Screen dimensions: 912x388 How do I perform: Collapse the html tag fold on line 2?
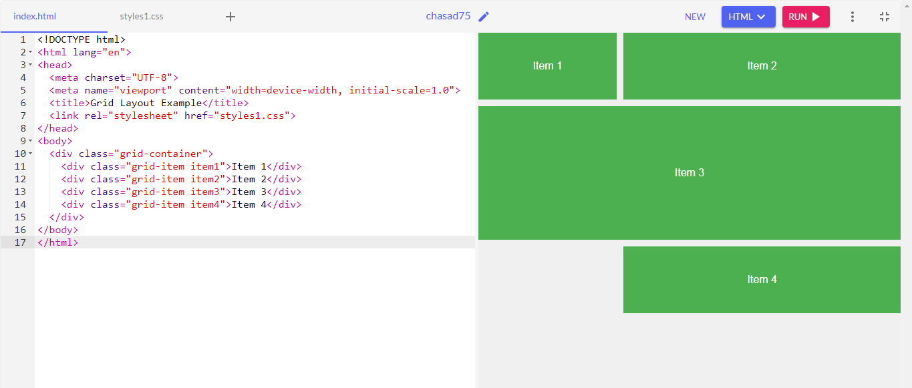click(30, 52)
